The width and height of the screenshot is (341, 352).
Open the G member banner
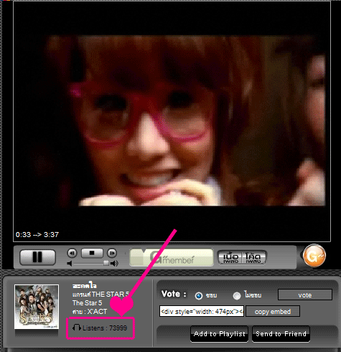pyautogui.click(x=172, y=257)
